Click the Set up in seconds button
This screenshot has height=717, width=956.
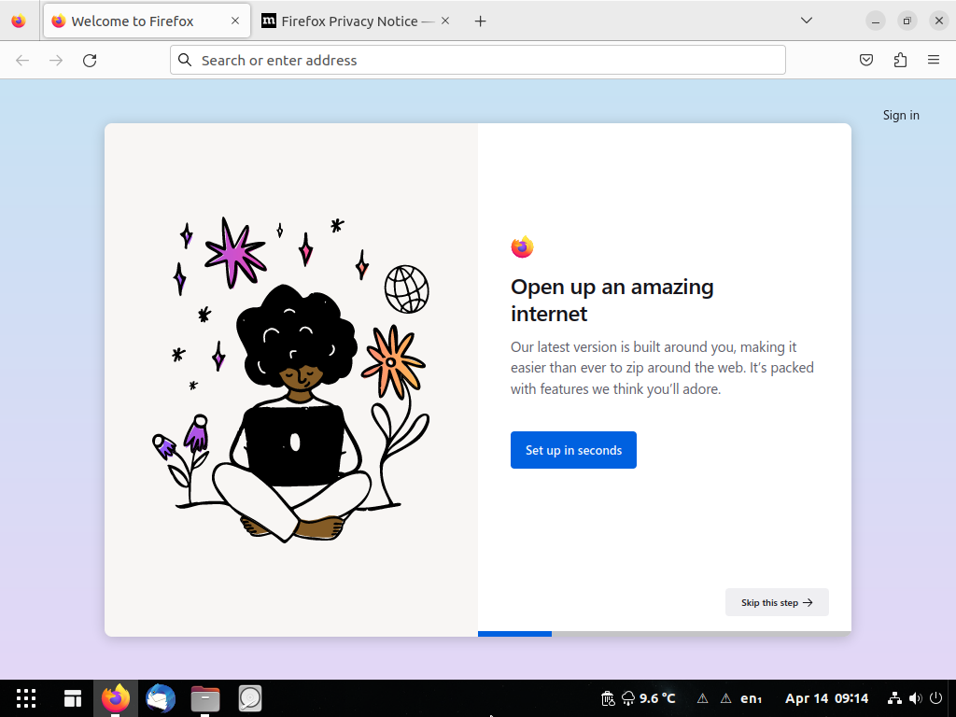coord(573,450)
